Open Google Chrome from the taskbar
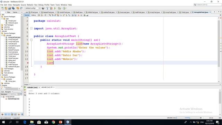This screenshot has height=125, width=222. coord(53,122)
